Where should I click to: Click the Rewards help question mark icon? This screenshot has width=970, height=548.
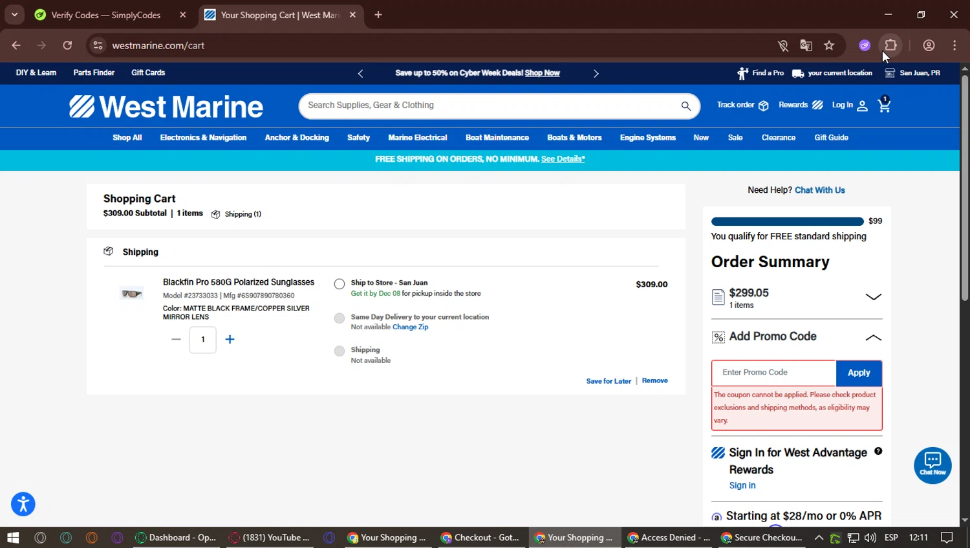point(878,451)
